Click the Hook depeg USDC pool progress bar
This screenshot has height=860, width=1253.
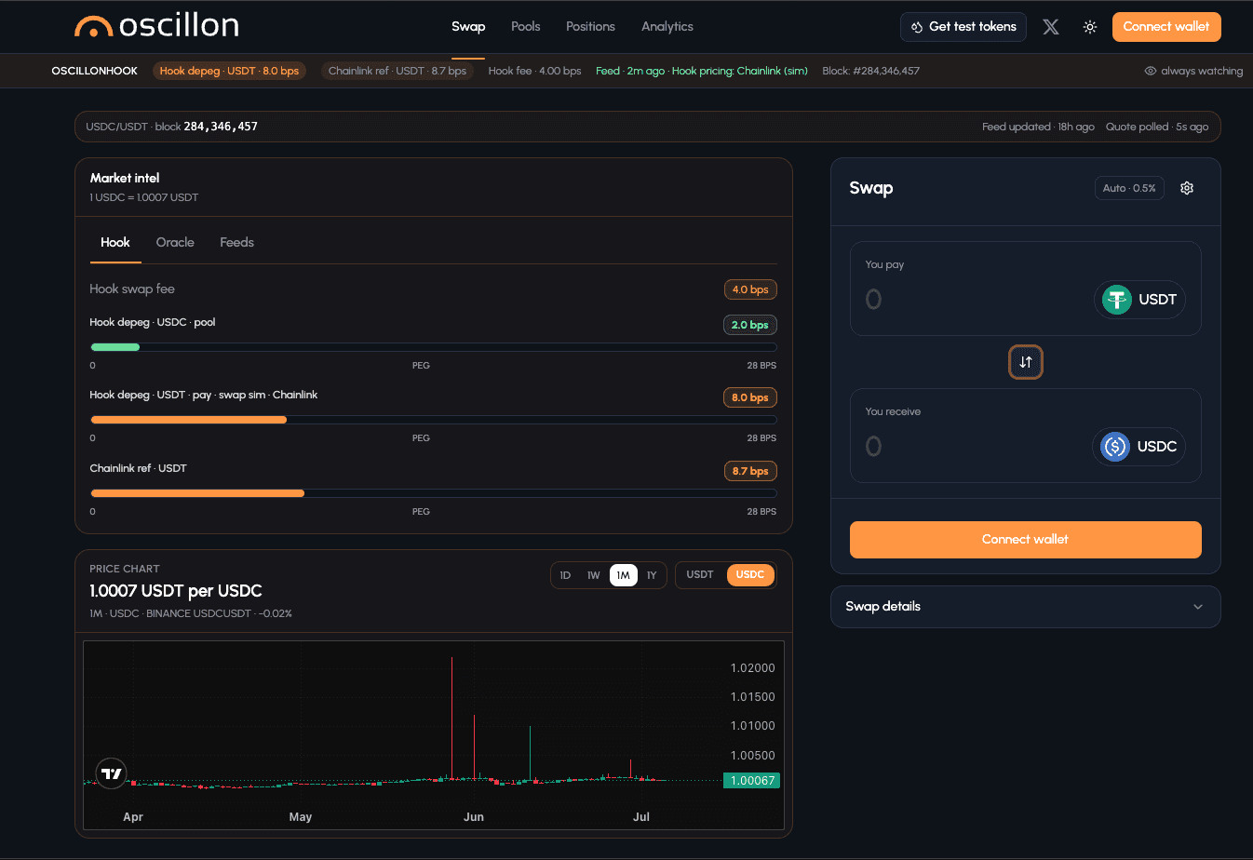pyautogui.click(x=434, y=347)
